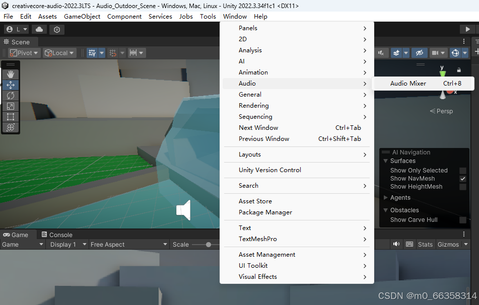Image resolution: width=479 pixels, height=305 pixels.
Task: Open grid visibility options dropdown arrow
Action: coord(102,53)
